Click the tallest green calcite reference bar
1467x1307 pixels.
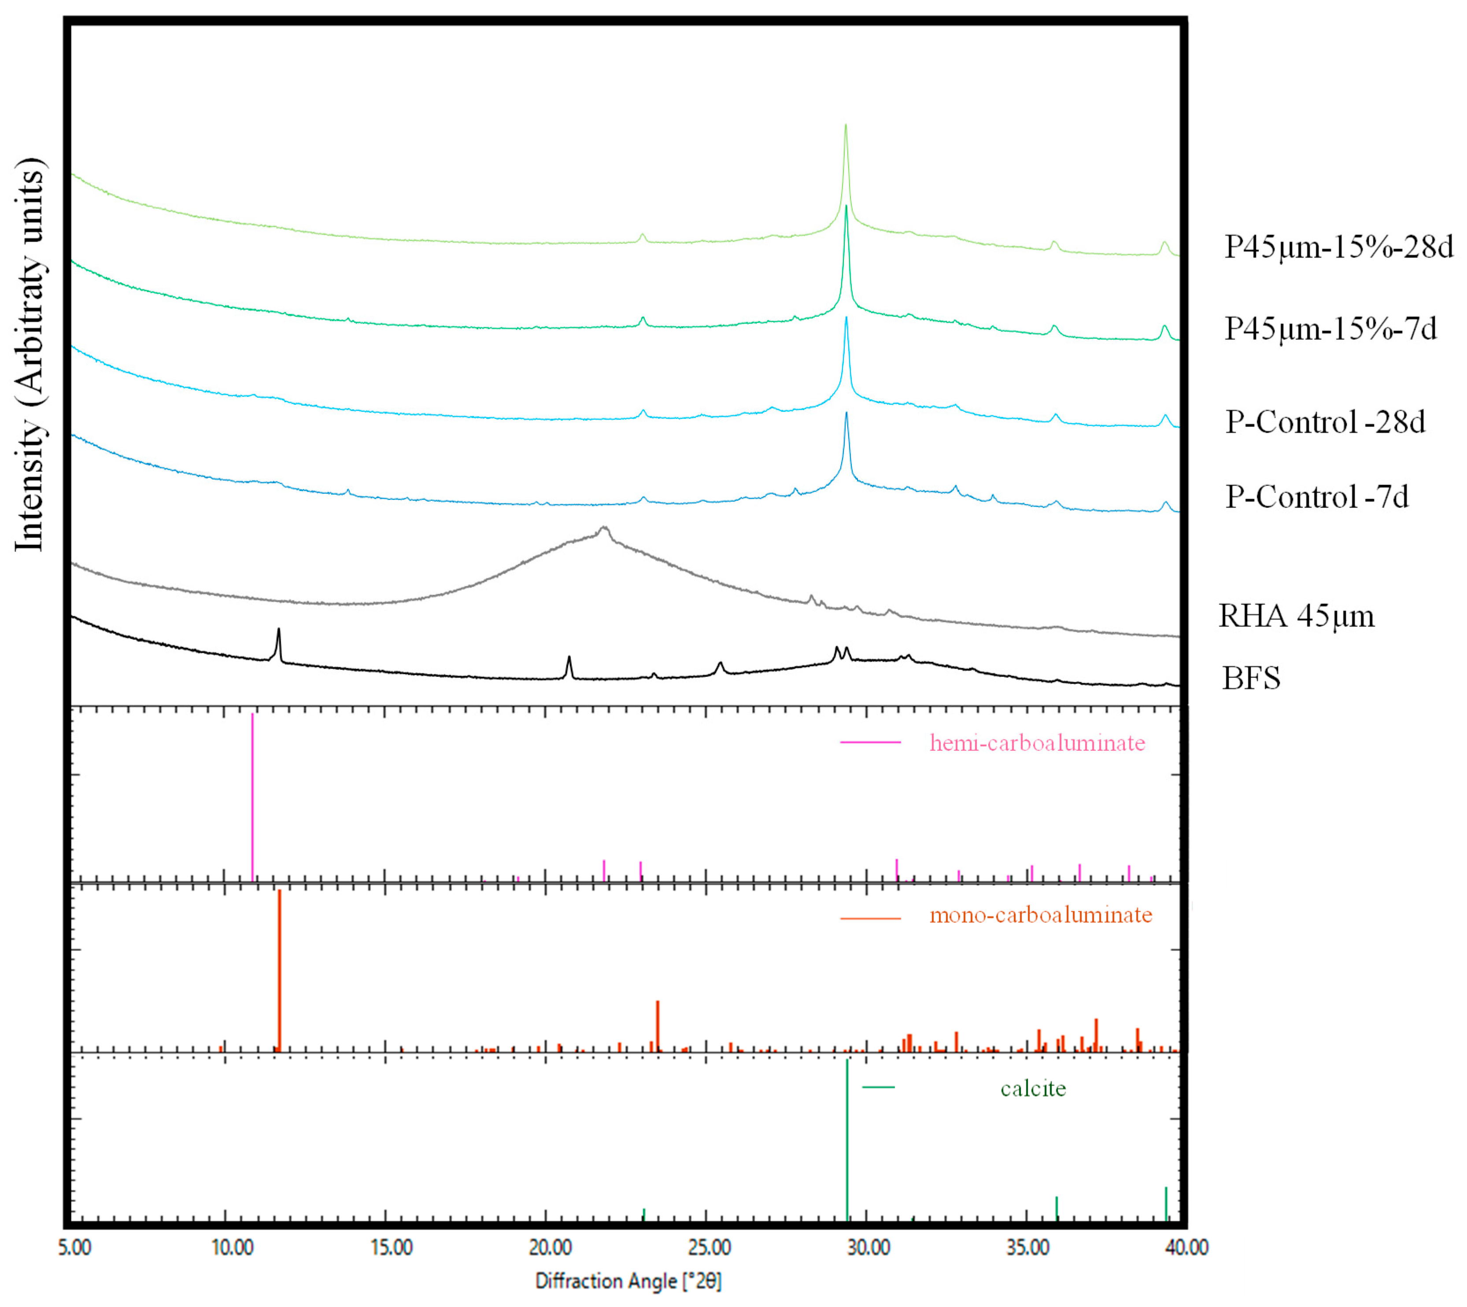pyautogui.click(x=847, y=1142)
